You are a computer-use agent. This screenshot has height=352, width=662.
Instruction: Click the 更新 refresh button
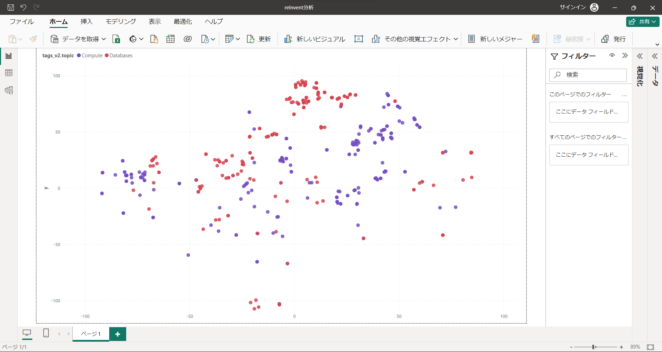click(259, 39)
